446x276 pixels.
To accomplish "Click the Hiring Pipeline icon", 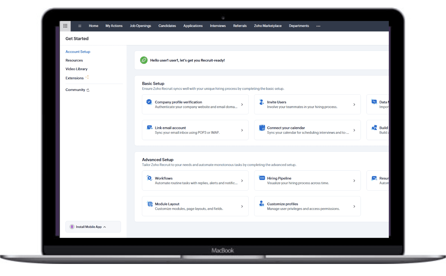I will (262, 178).
